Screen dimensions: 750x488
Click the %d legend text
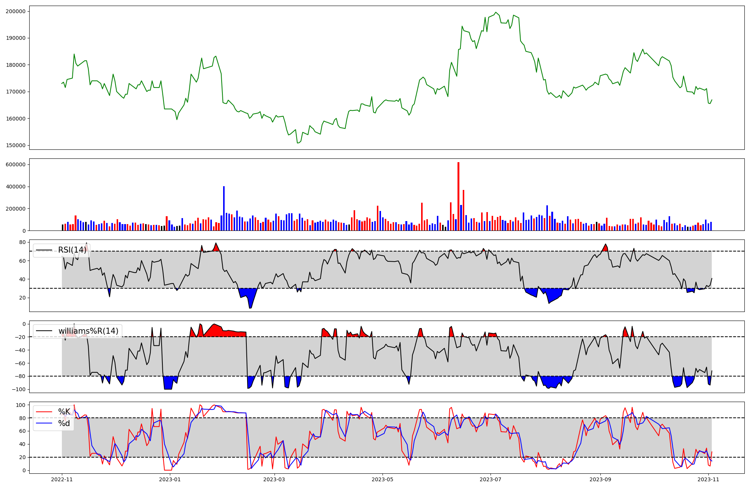tap(64, 423)
